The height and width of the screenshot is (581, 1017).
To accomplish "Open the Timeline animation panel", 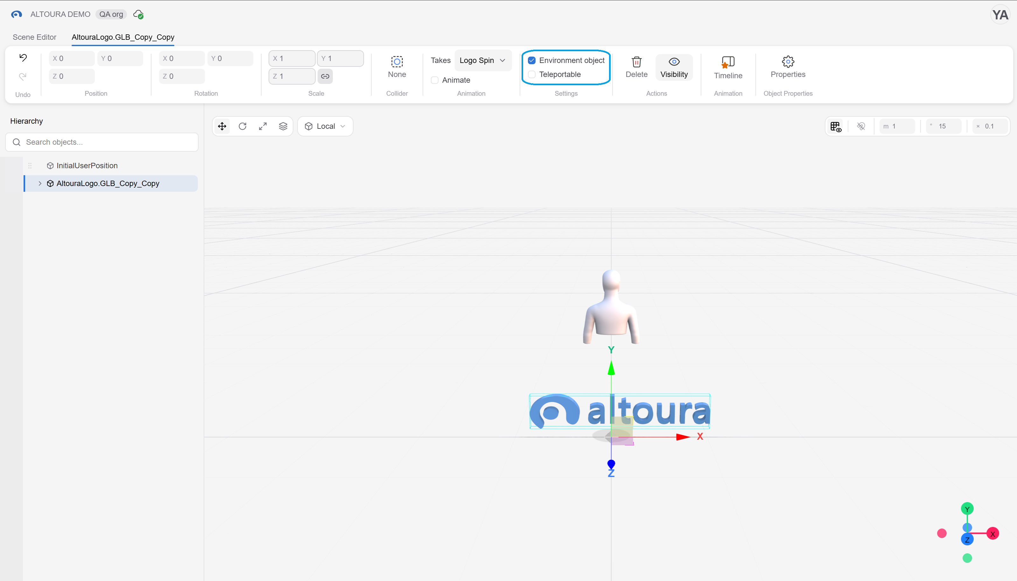I will (x=728, y=67).
